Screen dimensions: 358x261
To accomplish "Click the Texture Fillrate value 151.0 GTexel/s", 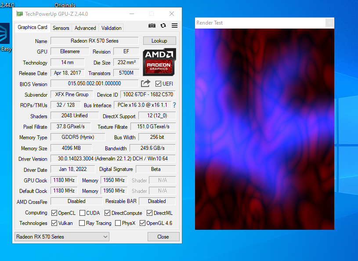I will (x=153, y=127).
